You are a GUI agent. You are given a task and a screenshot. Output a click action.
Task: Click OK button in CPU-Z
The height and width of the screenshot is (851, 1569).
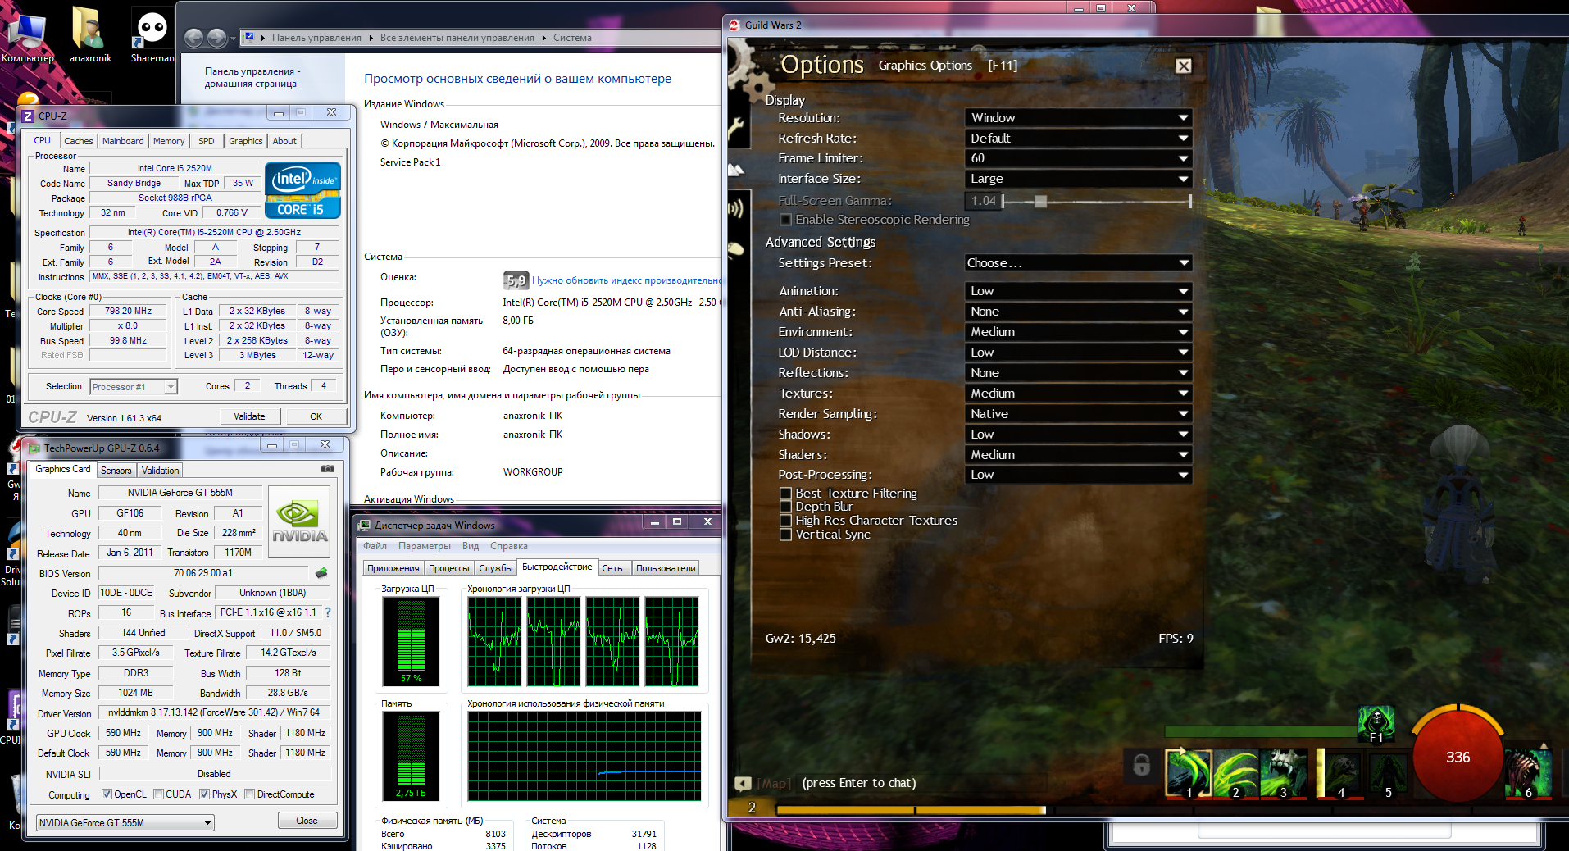[316, 416]
